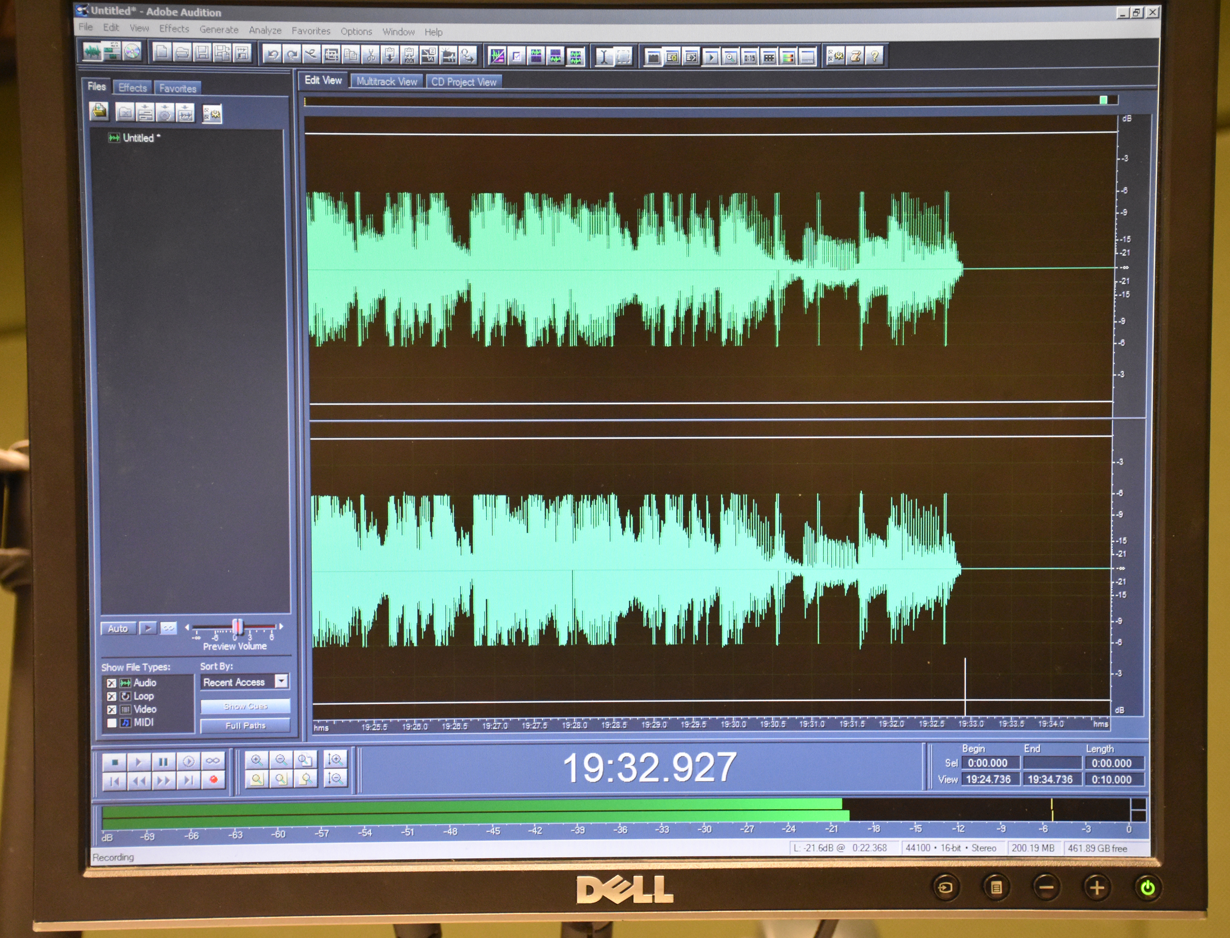Click the Auto preview button
Image resolution: width=1230 pixels, height=938 pixels.
[117, 628]
